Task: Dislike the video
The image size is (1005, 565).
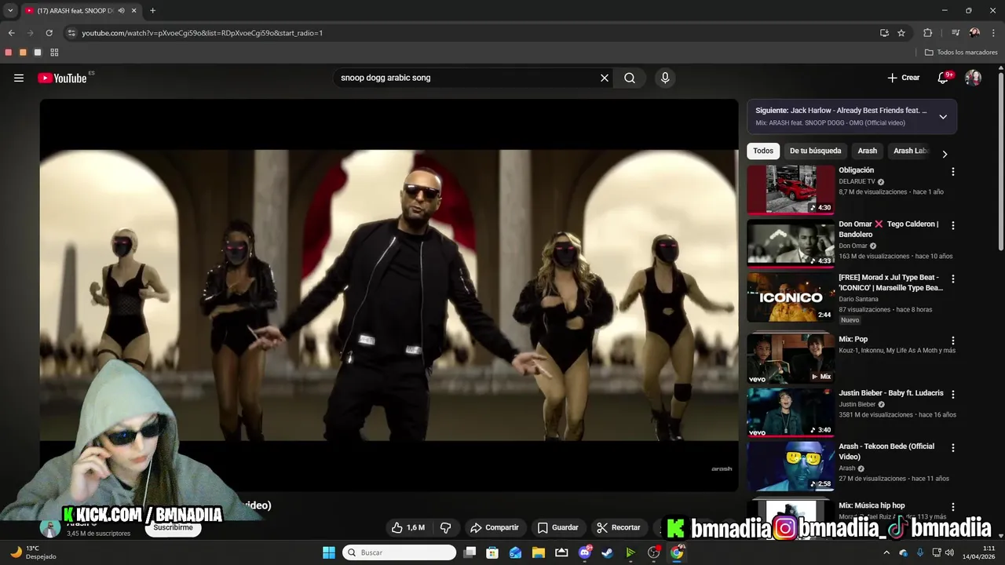Action: click(445, 527)
